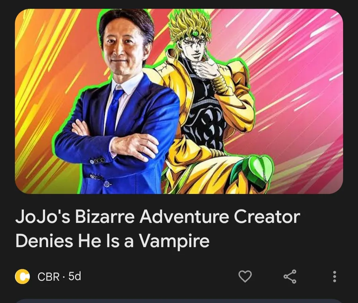Click the yellow CBR publisher logo

tap(22, 276)
